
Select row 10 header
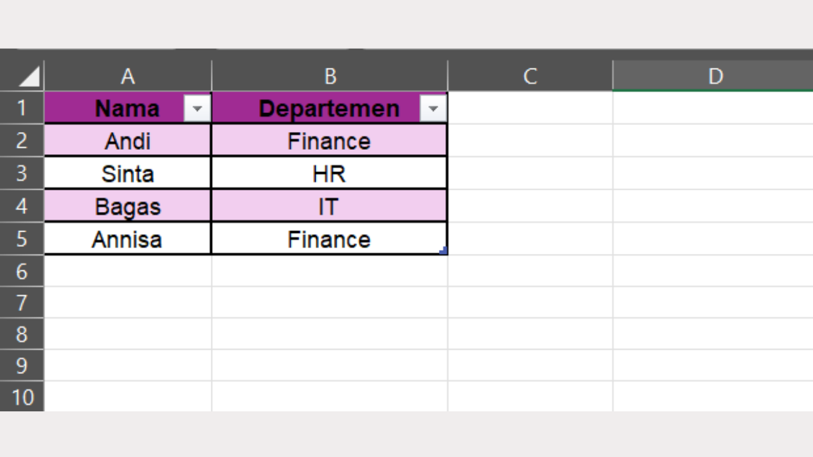pyautogui.click(x=22, y=397)
